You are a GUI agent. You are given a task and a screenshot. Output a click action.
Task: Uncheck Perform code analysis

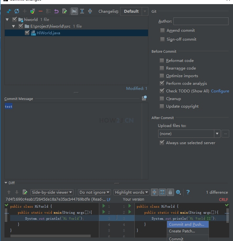(162, 83)
